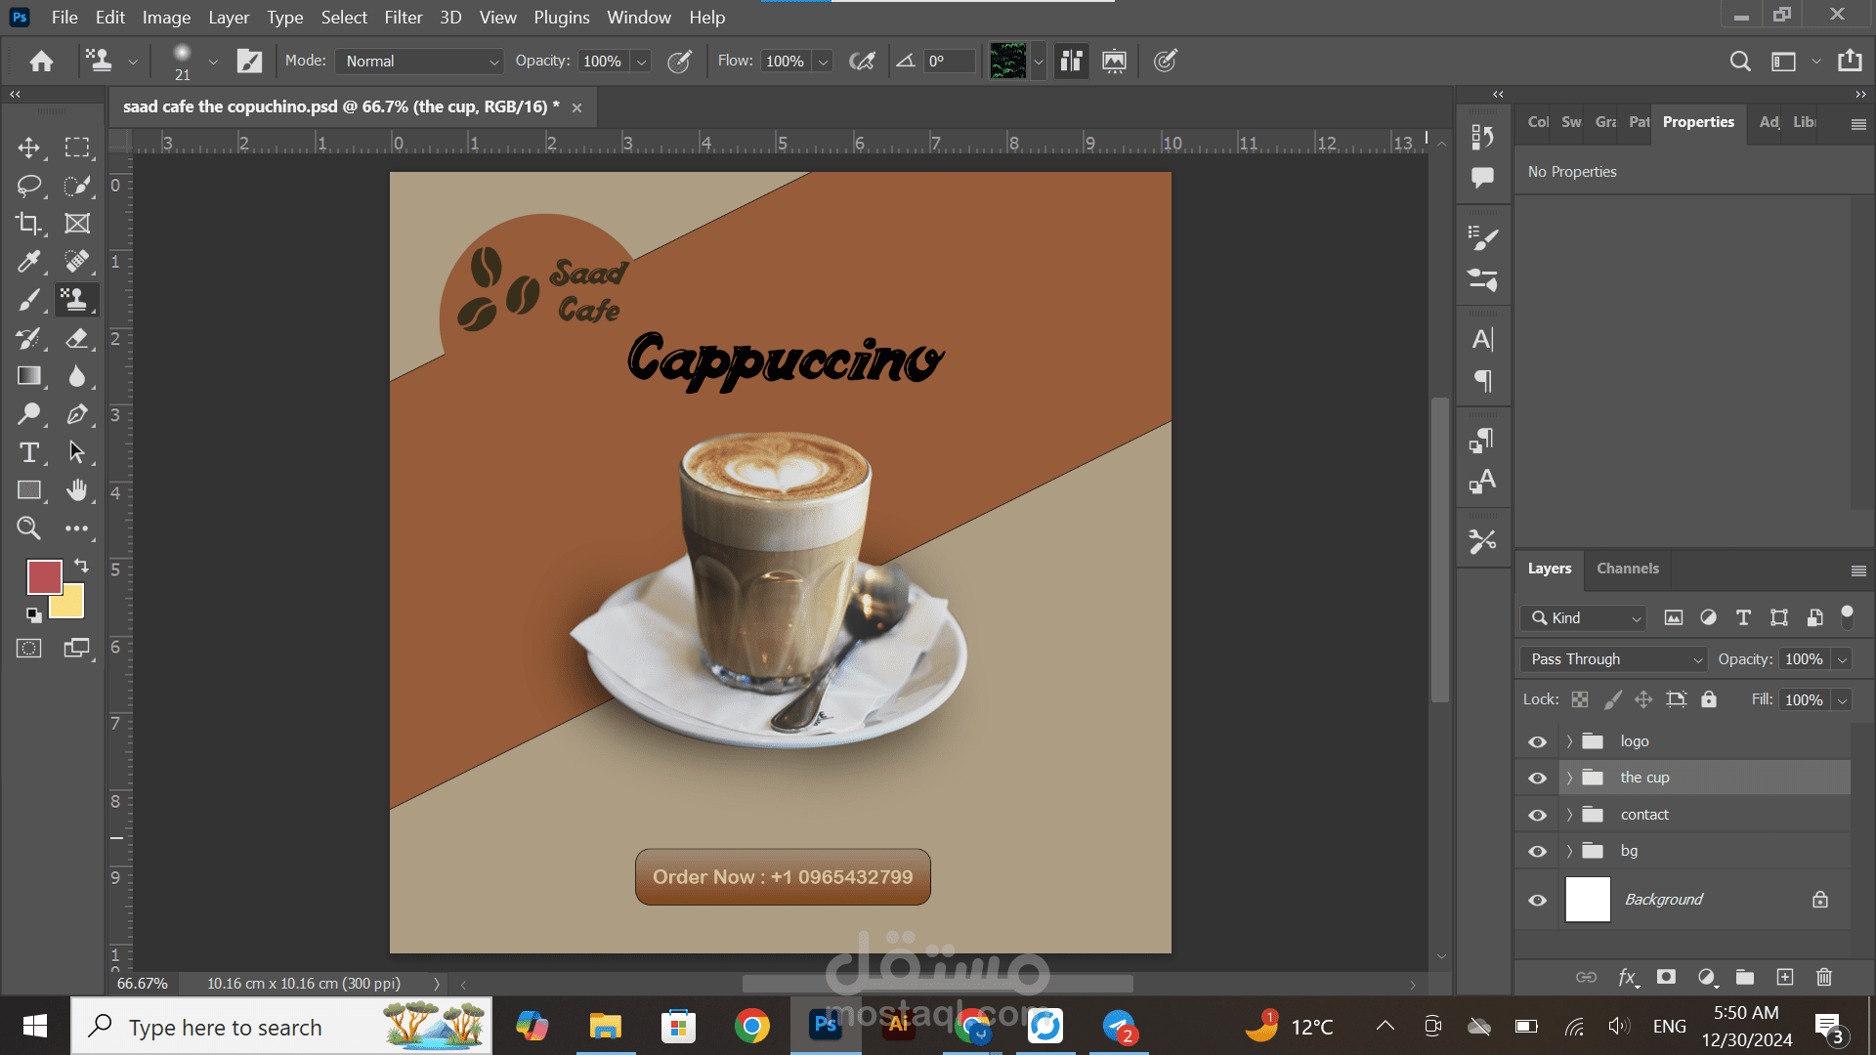Switch to the Channels tab

click(x=1627, y=569)
